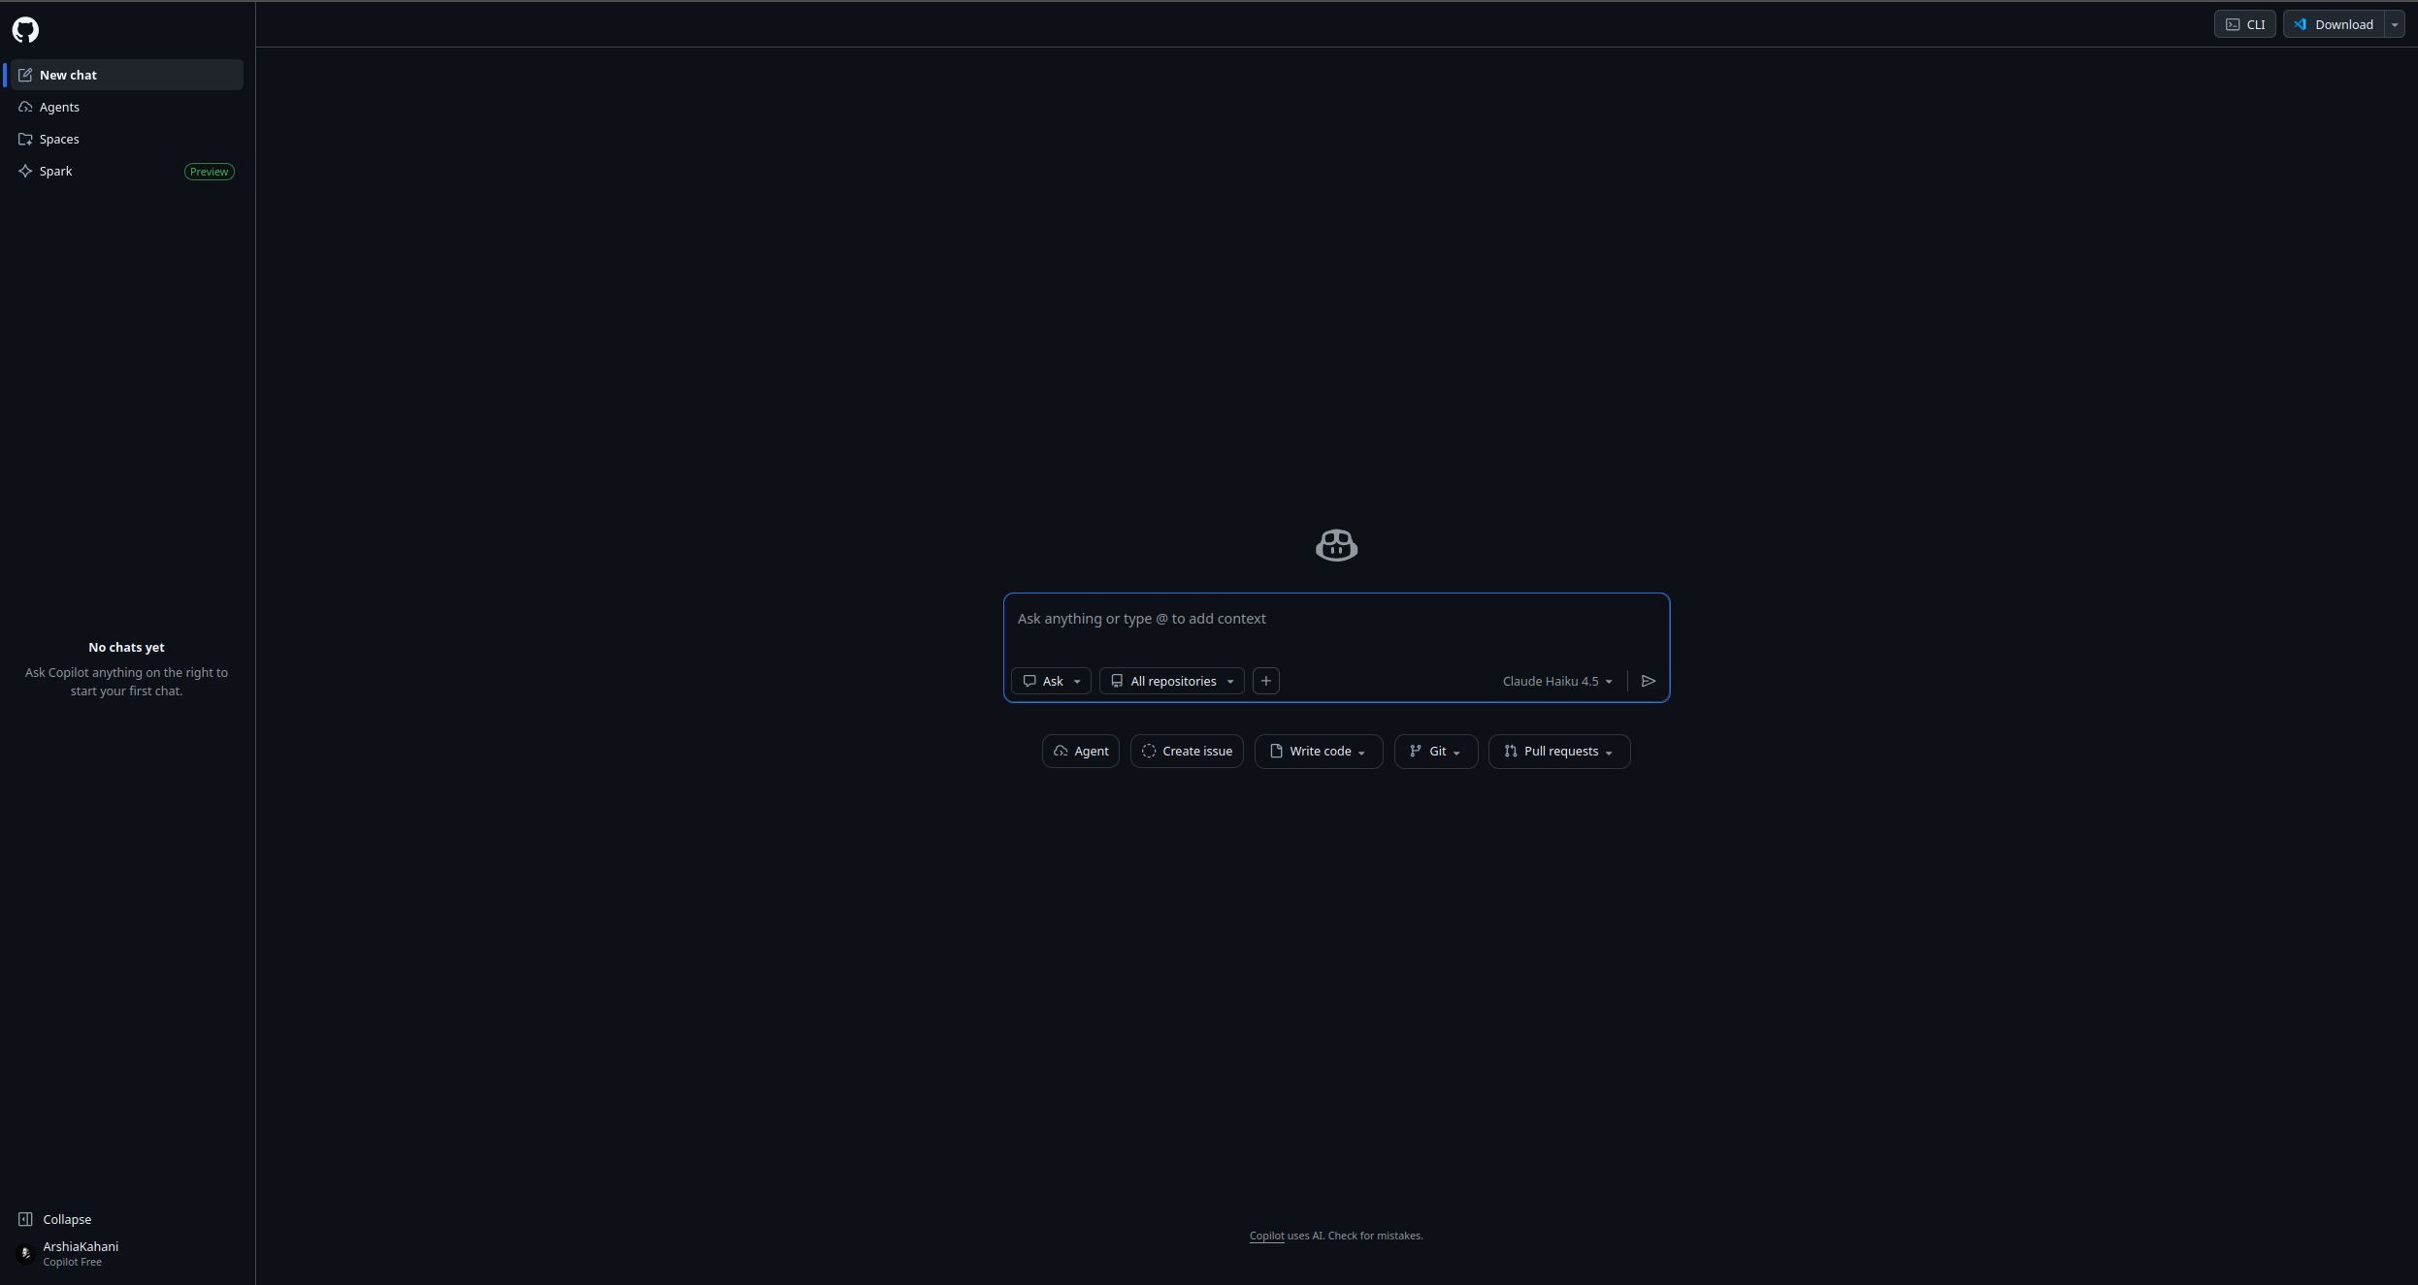Collapse the sidebar
The height and width of the screenshot is (1285, 2418).
[x=55, y=1219]
